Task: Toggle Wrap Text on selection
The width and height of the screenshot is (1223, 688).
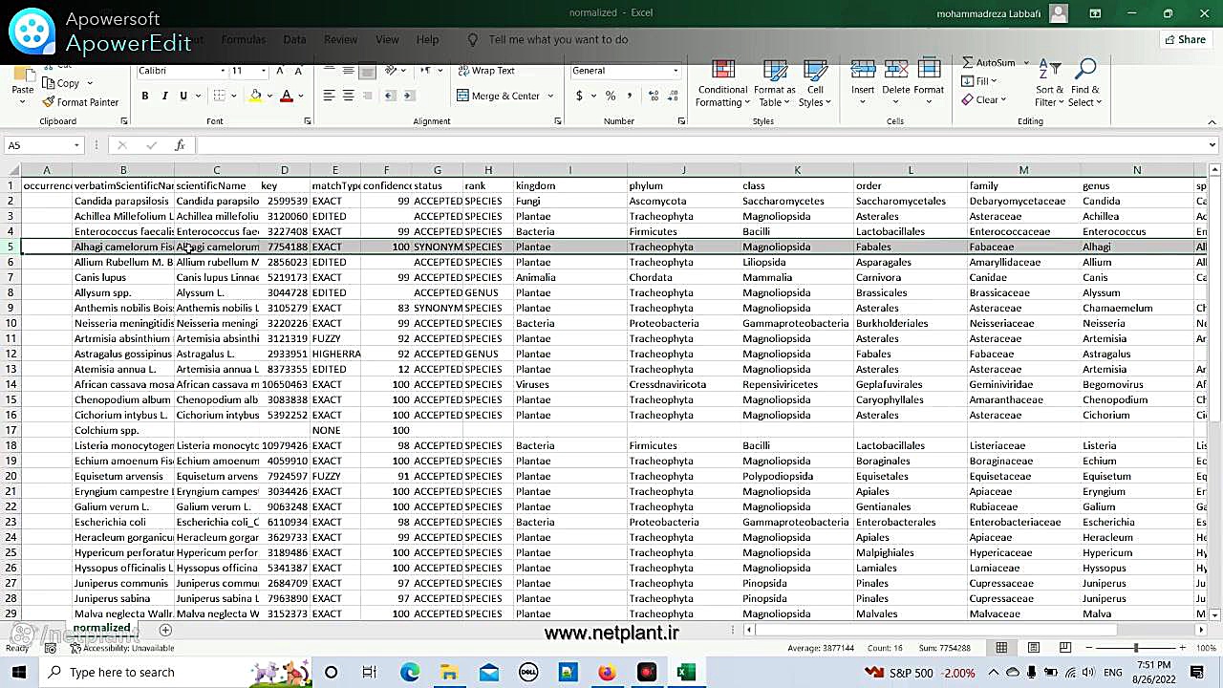Action: (485, 71)
